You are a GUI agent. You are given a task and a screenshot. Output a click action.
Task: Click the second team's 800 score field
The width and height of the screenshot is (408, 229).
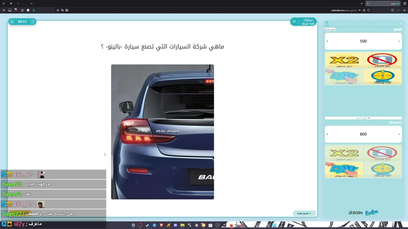click(363, 134)
